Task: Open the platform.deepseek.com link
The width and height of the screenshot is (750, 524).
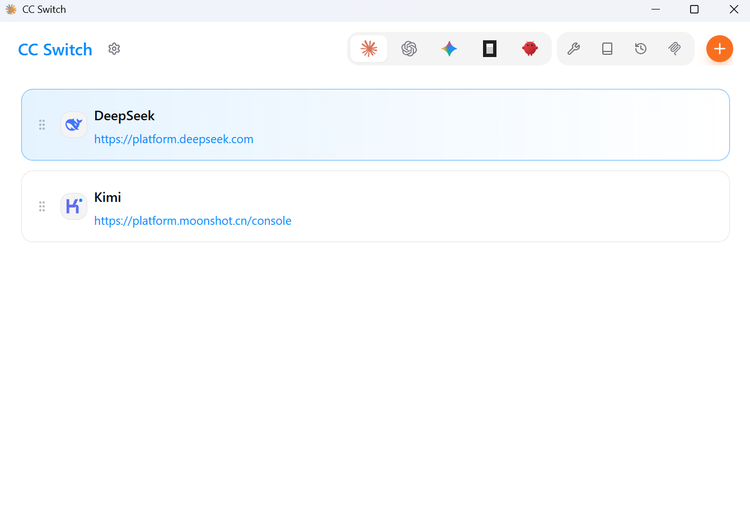Action: [x=174, y=139]
